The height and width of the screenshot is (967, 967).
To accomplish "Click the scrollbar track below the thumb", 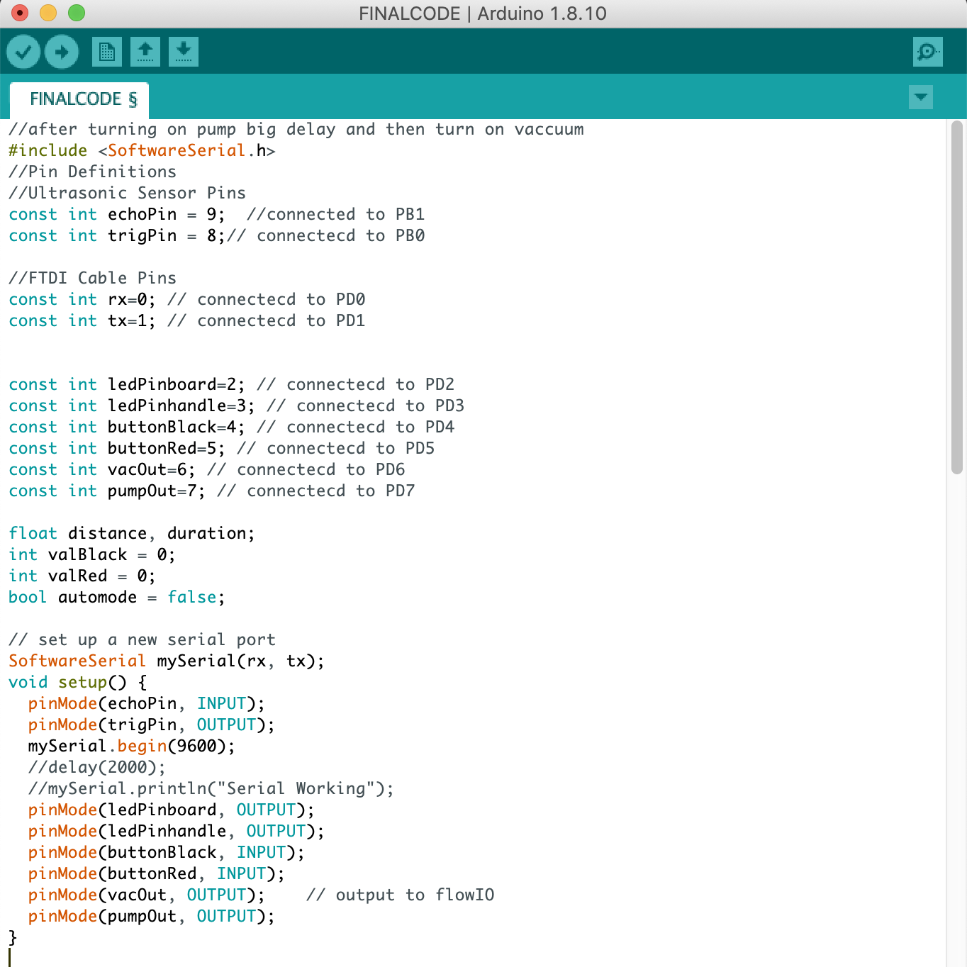I will coord(956,709).
